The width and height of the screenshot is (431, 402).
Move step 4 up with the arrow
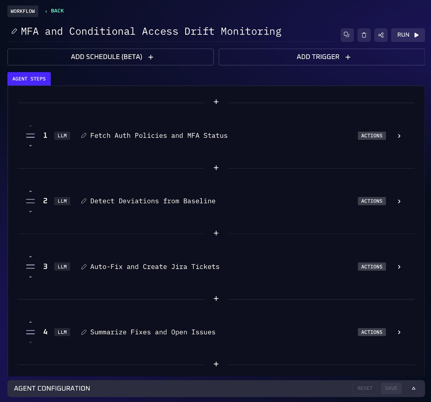[x=31, y=323]
